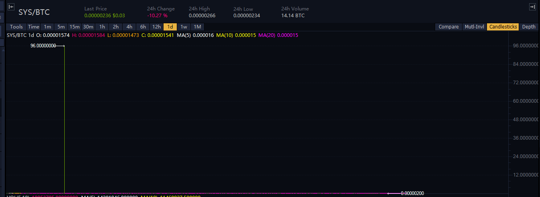Select the 1h interval
The width and height of the screenshot is (540, 197).
point(102,27)
